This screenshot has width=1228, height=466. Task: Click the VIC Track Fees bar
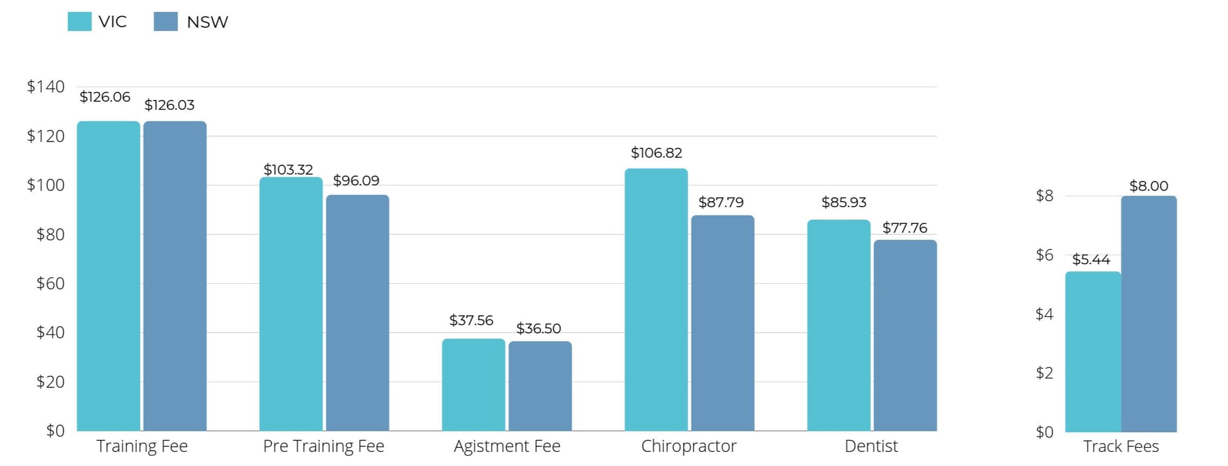(1093, 351)
